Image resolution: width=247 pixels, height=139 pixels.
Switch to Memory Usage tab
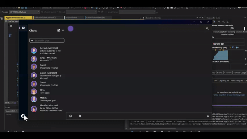click(240, 73)
